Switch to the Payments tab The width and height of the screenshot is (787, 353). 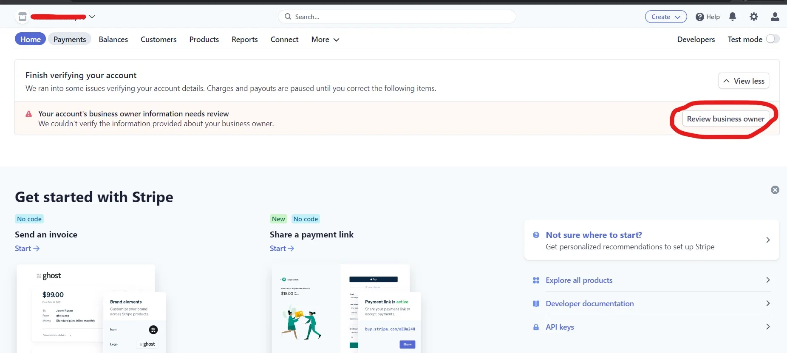70,40
